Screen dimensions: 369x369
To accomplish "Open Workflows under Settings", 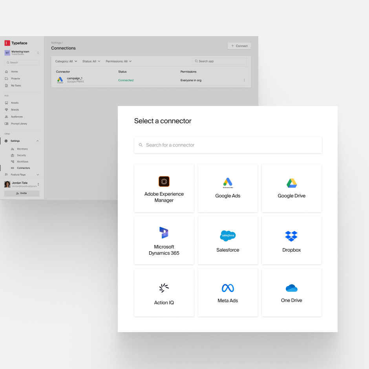I will tap(22, 162).
